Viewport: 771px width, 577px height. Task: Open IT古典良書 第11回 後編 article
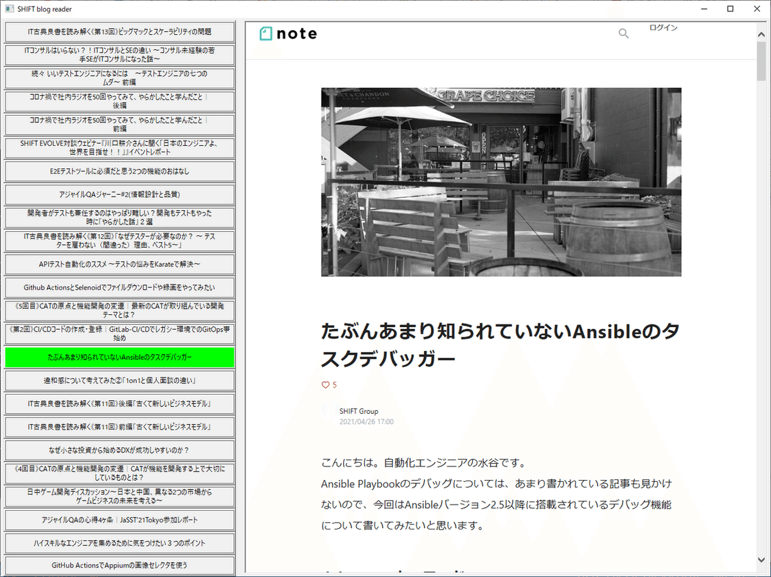(x=120, y=404)
